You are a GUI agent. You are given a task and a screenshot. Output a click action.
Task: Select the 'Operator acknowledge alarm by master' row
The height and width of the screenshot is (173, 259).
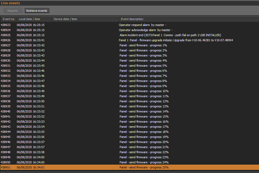pyautogui.click(x=129, y=30)
